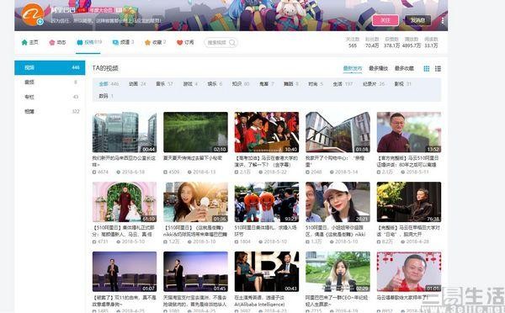This screenshot has width=505, height=313.
Task: Open the 动态 feed icon tab
Action: [x=57, y=43]
